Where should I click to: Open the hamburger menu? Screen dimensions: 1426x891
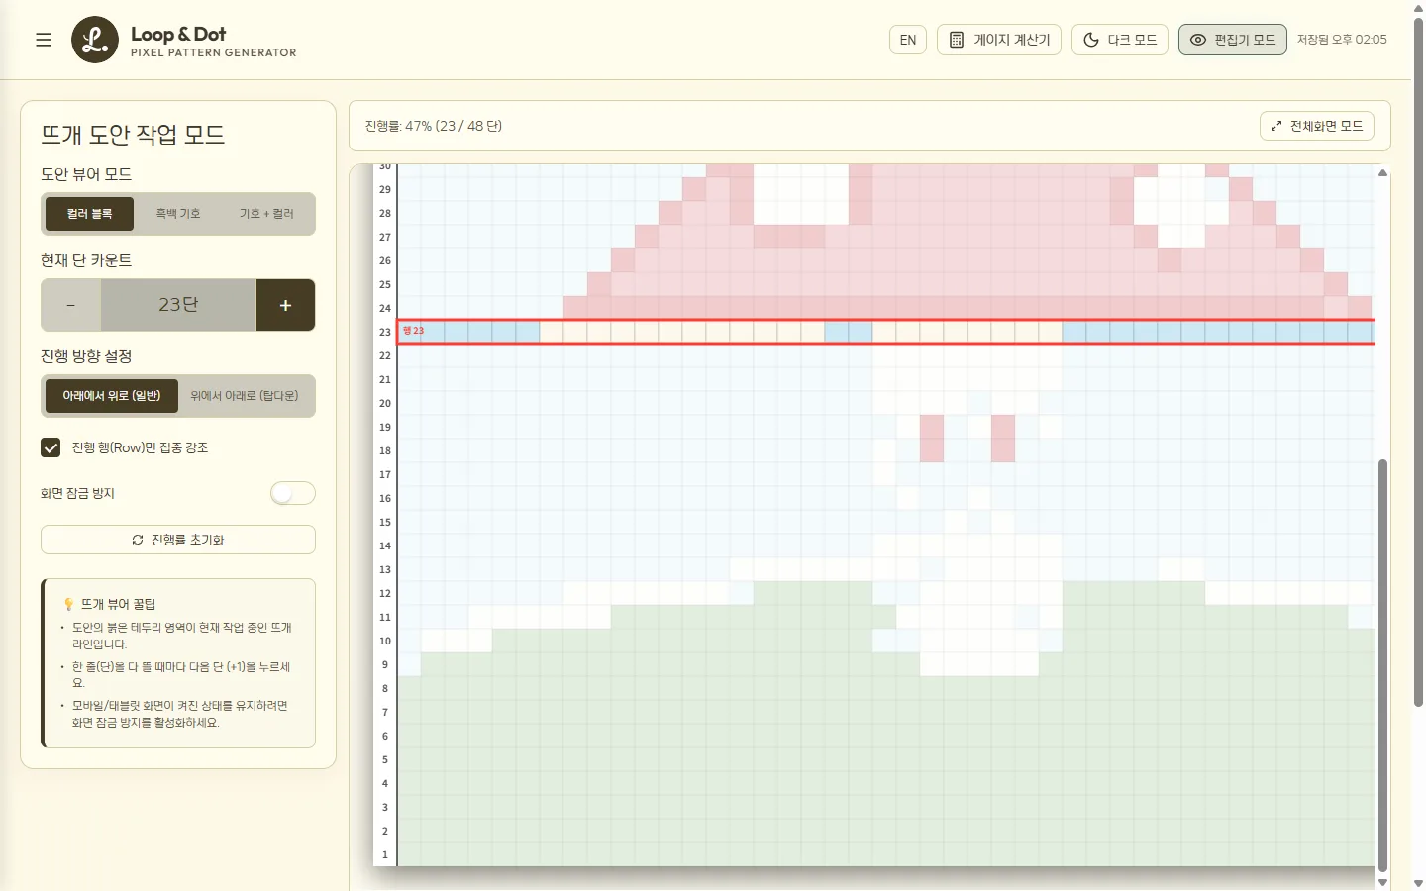(44, 40)
